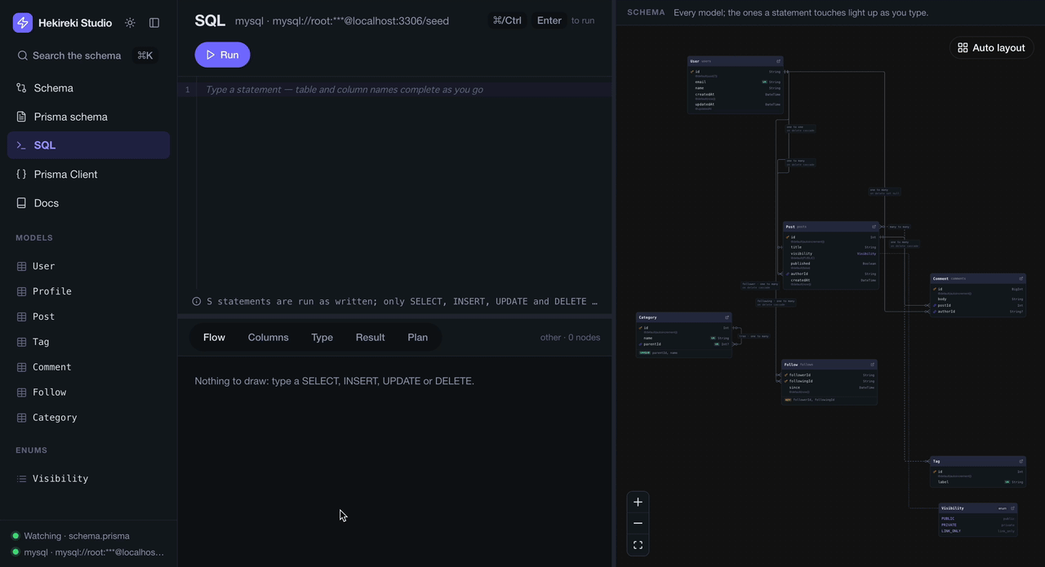Open Search the schema field

pos(88,55)
